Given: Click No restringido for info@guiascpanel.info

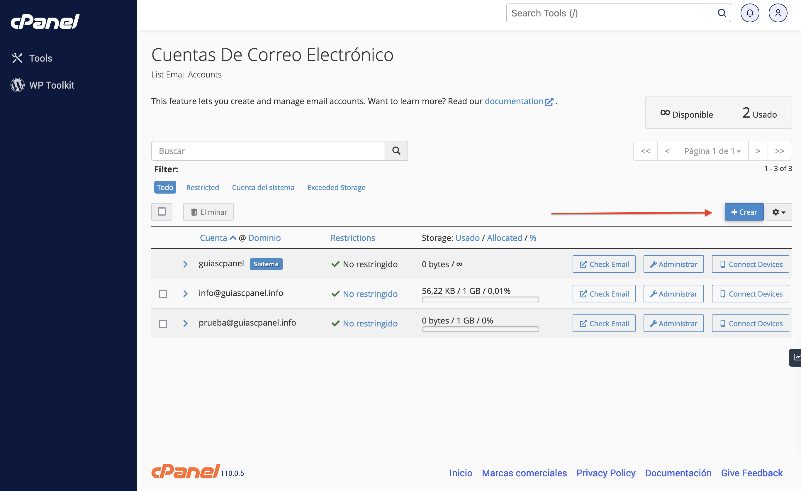Looking at the screenshot, I should [370, 294].
